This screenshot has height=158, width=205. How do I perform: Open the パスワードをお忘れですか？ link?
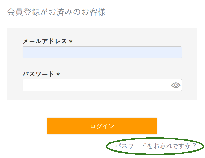point(155,146)
